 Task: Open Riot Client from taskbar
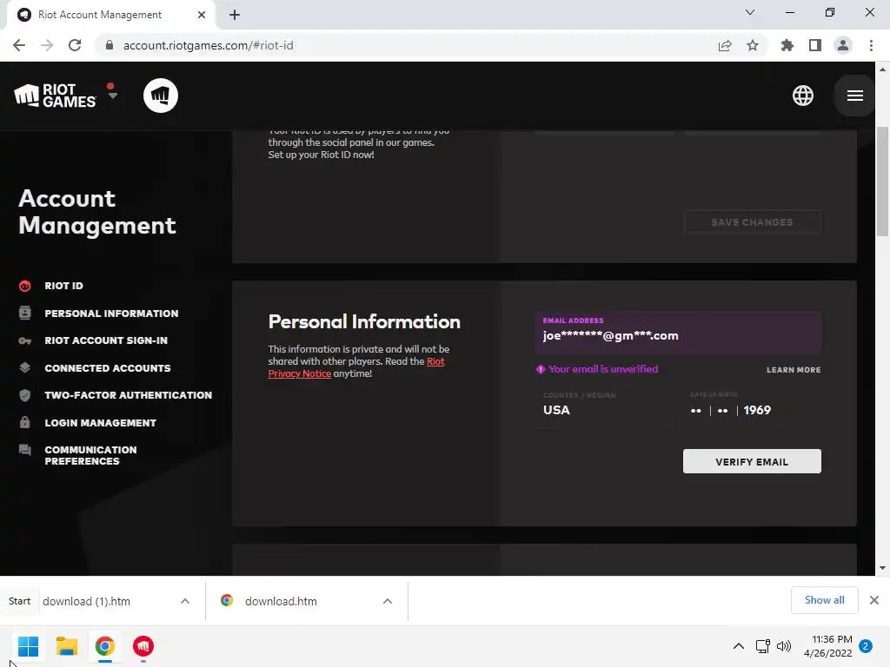(x=143, y=646)
